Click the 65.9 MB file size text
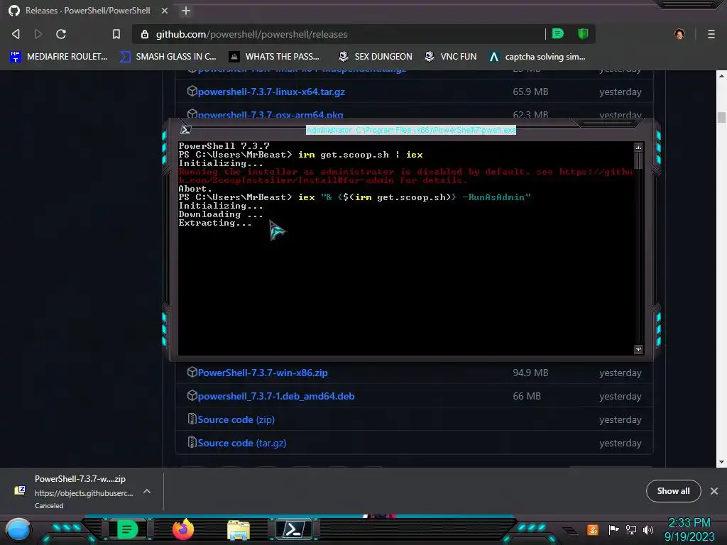Viewport: 727px width, 545px height. click(530, 92)
